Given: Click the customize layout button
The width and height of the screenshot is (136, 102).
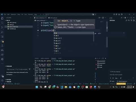Looking at the screenshot, I should click(114, 14).
